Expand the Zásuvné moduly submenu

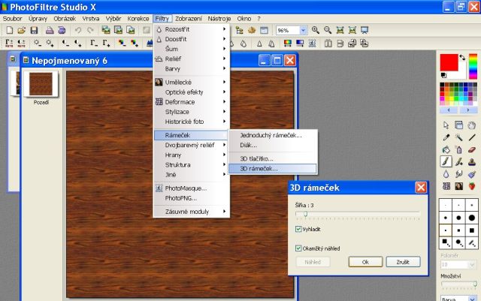[192, 212]
